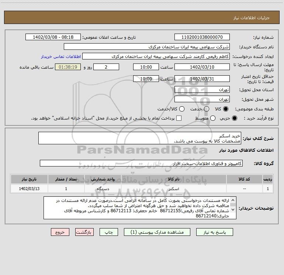
Task: Click the row number 1 cell
Action: click(268, 189)
